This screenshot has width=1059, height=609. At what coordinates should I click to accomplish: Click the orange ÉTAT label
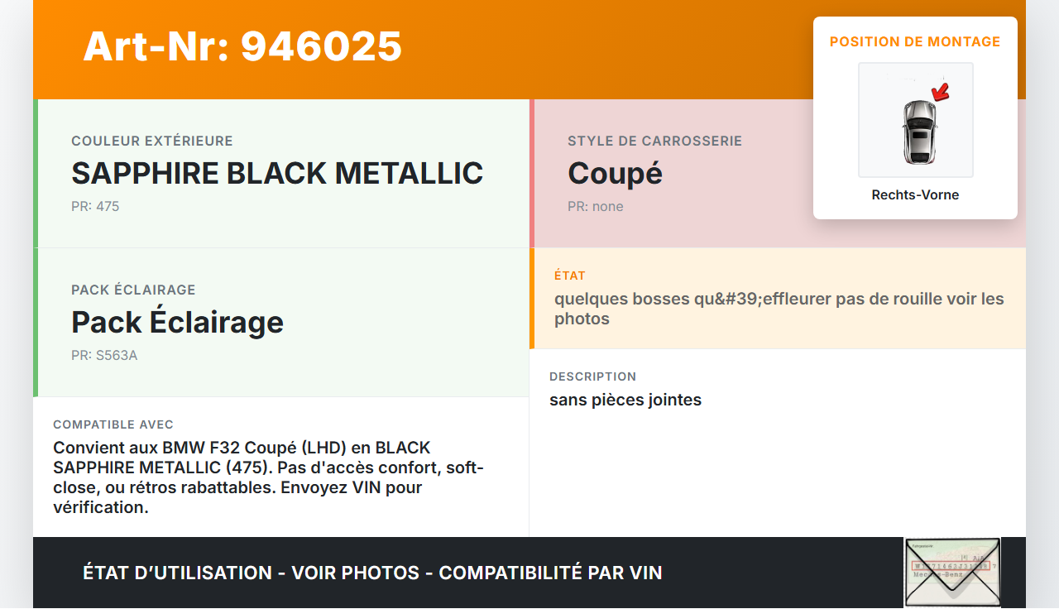coord(570,276)
